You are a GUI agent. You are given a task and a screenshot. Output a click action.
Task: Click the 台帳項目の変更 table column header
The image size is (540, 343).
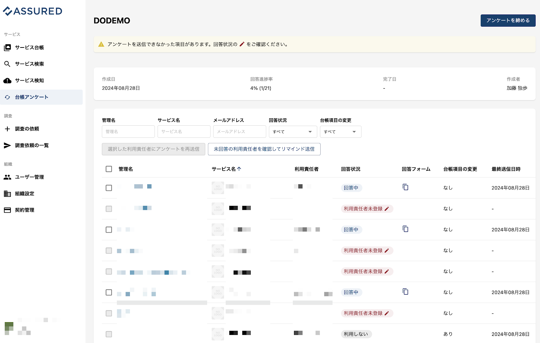[460, 169]
